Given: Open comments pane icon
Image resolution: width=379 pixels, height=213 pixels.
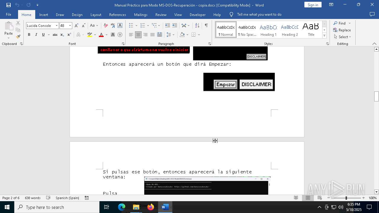Looking at the screenshot, I should (x=372, y=14).
